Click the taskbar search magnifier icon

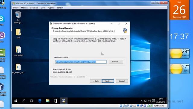point(24,101)
